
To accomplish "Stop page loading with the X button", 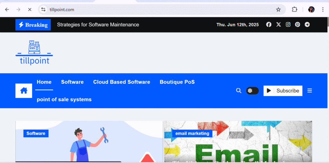I will [30, 10].
